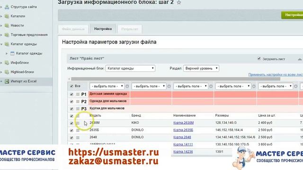Uncheck the 2630М row checkbox
Viewport: 303px width, 170px height.
pos(71,123)
